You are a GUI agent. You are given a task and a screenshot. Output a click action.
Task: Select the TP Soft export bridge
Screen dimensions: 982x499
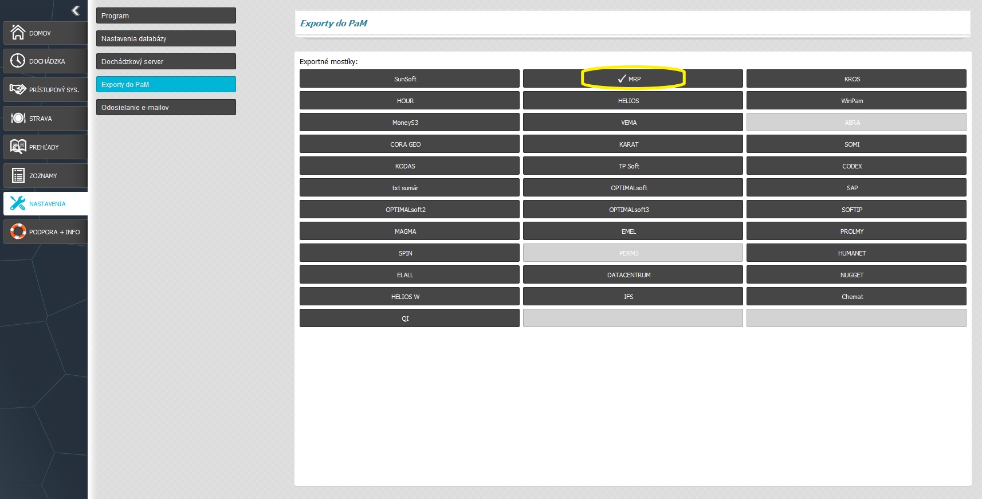point(633,166)
